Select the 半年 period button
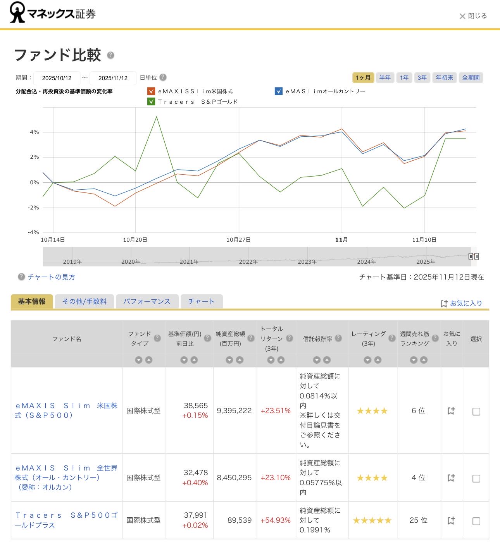Screen dimensions: 500x546 click(385, 78)
